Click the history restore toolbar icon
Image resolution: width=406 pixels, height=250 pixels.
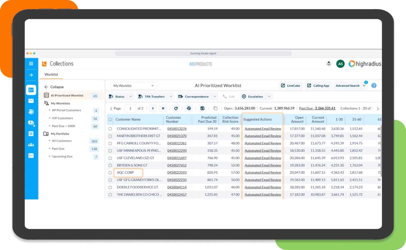point(189,108)
